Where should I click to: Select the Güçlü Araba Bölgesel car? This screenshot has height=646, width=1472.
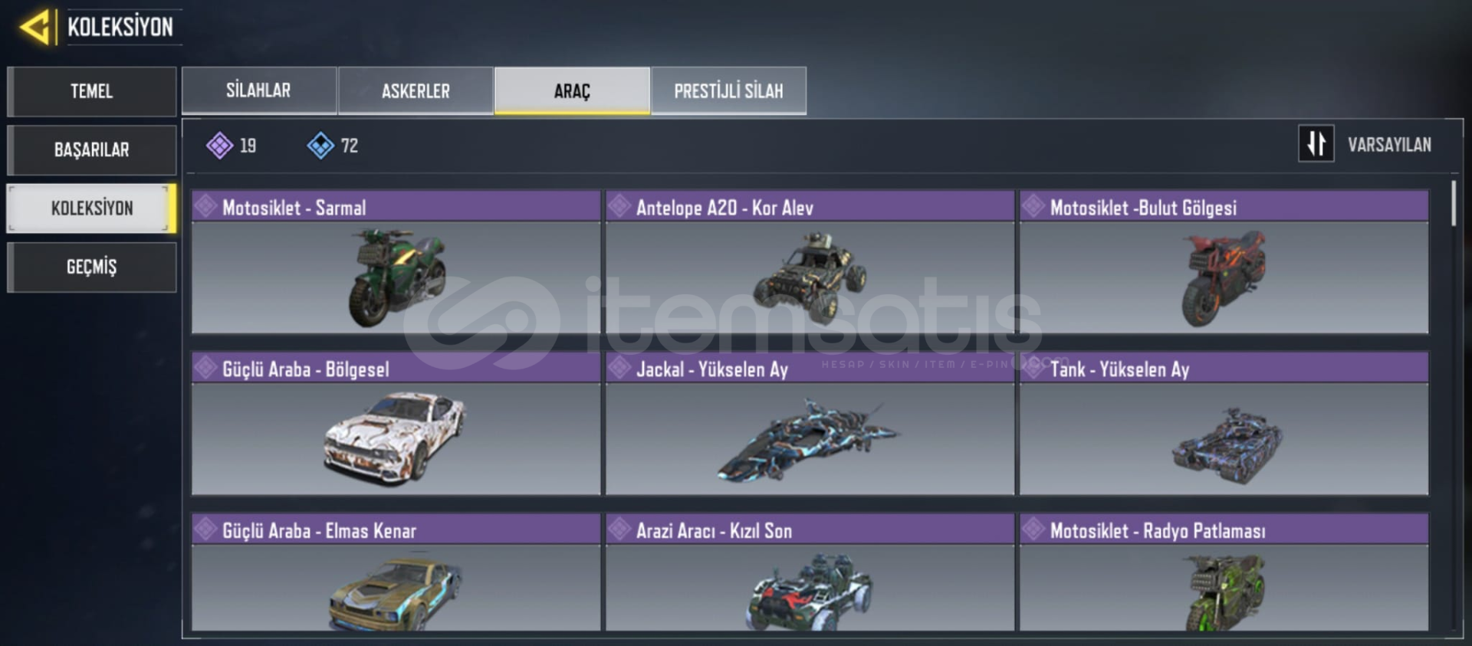tap(396, 438)
